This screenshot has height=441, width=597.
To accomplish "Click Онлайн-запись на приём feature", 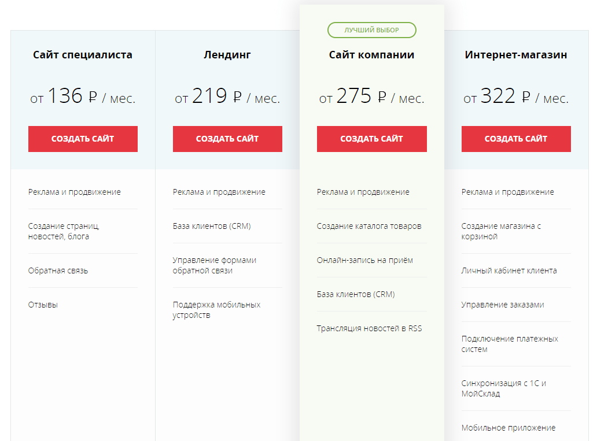I will [x=365, y=260].
